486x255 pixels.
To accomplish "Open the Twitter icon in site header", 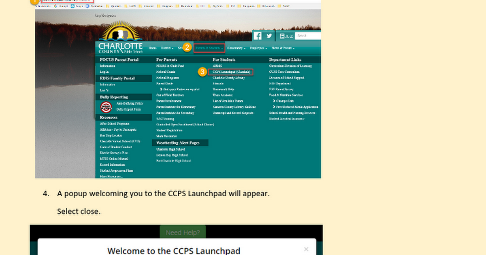I will [x=269, y=36].
